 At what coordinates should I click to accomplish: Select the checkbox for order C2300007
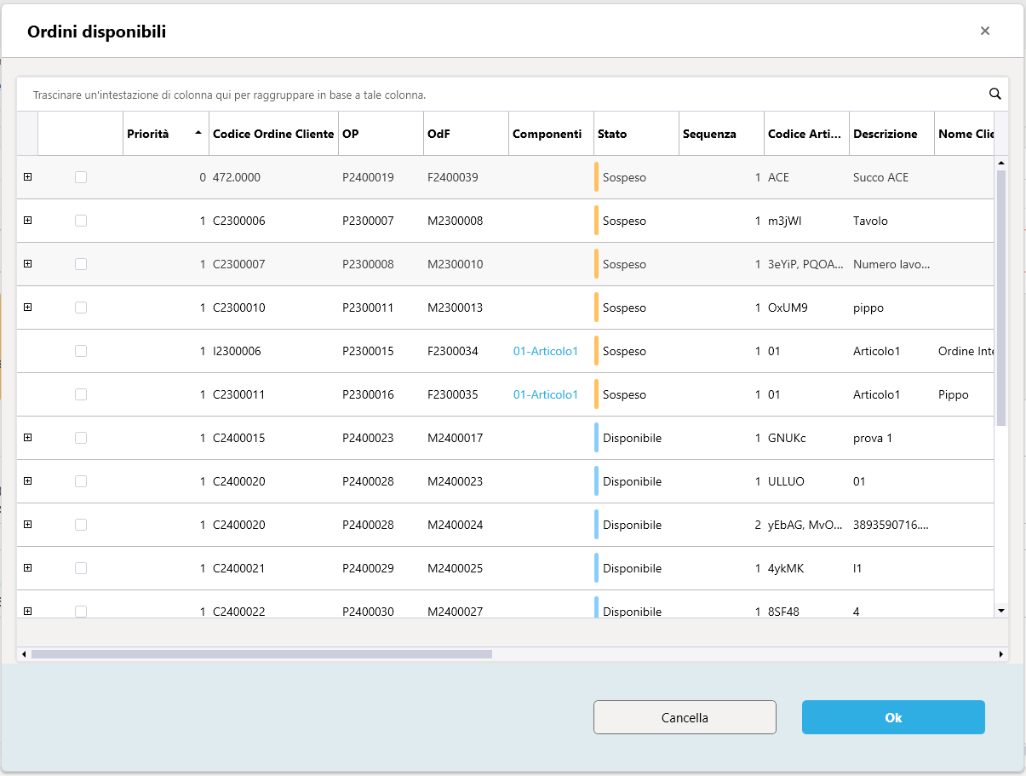(x=81, y=264)
